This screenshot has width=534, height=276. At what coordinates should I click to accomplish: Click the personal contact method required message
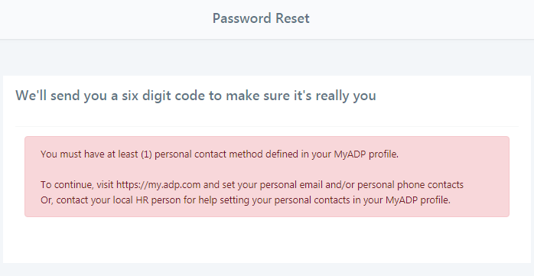[x=220, y=154]
